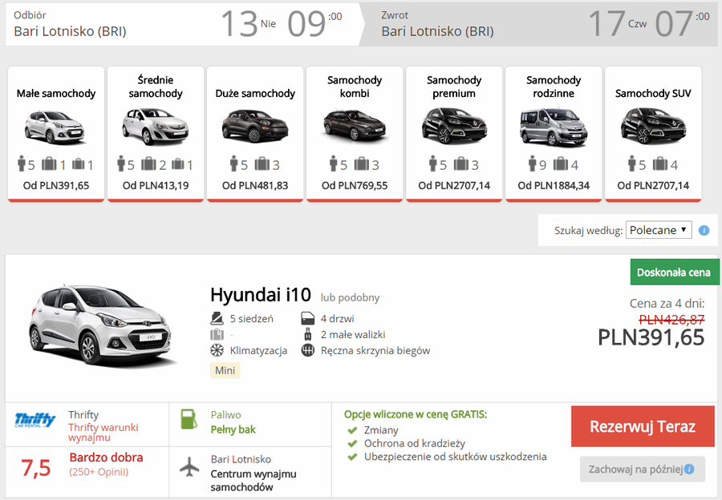Select the Samochody premium category card
The height and width of the screenshot is (500, 722).
(x=454, y=134)
